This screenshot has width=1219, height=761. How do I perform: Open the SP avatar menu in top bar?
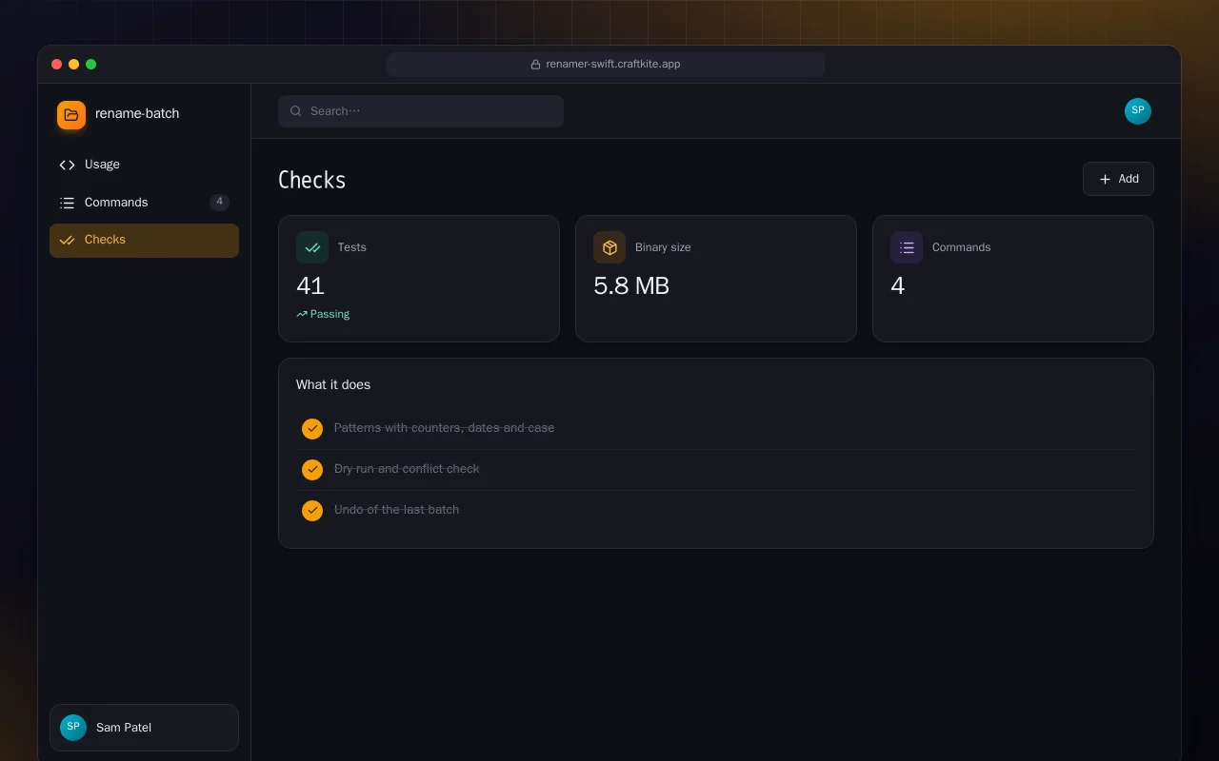click(x=1138, y=111)
